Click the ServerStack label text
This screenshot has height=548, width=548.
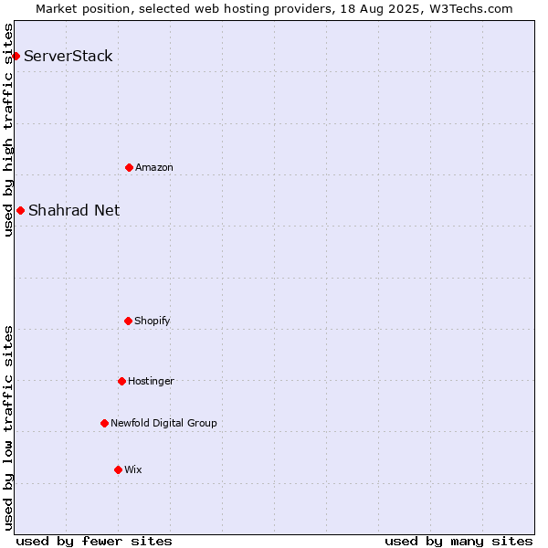click(68, 56)
